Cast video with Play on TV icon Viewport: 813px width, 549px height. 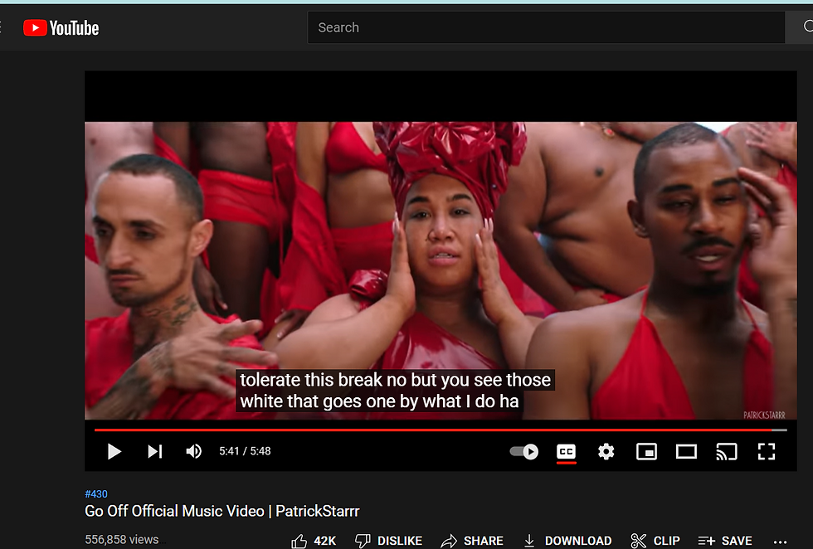(x=727, y=451)
